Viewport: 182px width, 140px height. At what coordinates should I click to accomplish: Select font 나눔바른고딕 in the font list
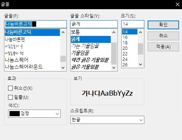(x=32, y=32)
